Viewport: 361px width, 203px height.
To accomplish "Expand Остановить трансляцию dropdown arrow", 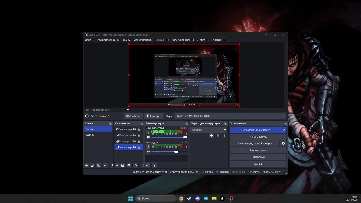I will click(284, 130).
